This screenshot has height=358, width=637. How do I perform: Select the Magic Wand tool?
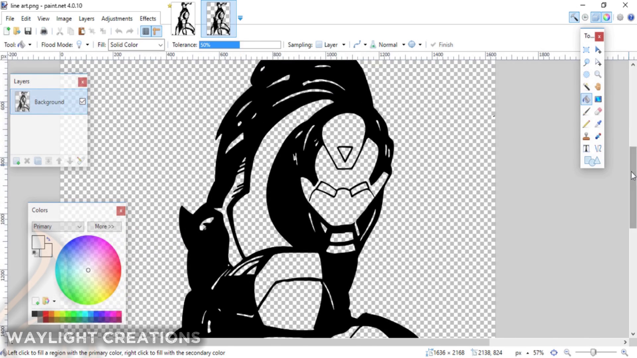click(586, 87)
